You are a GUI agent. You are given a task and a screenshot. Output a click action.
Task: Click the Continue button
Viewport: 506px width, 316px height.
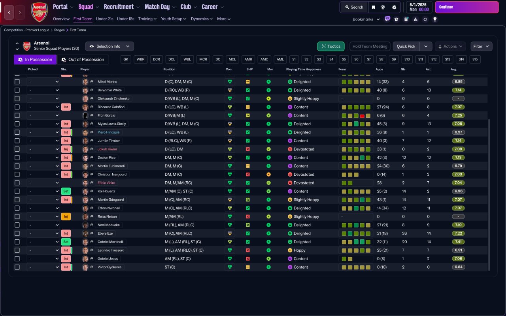467,7
